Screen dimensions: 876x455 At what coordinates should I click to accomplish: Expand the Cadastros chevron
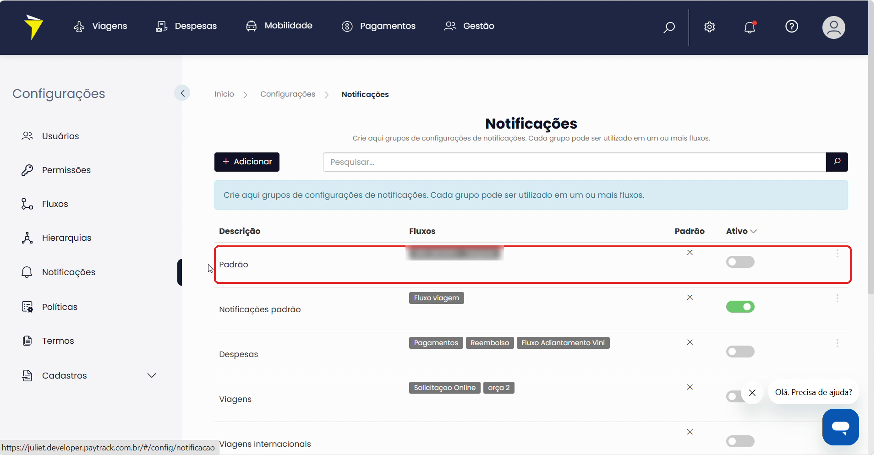pos(152,375)
